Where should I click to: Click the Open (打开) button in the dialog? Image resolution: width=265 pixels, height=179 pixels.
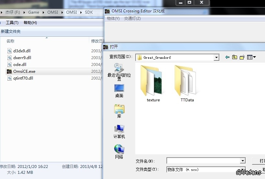pos(259,161)
